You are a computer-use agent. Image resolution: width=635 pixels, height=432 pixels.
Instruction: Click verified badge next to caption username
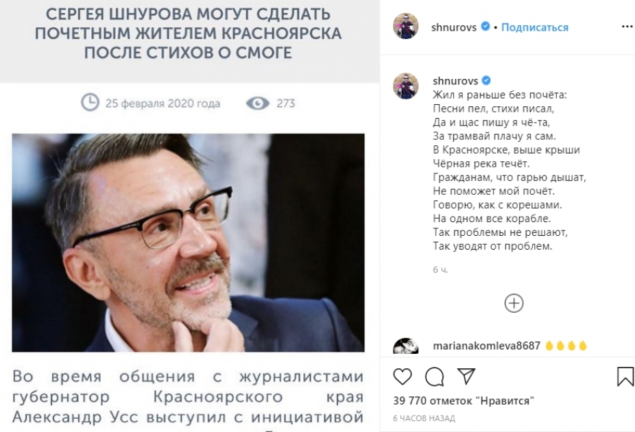pyautogui.click(x=486, y=80)
